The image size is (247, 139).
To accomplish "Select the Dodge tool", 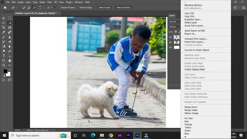I will click(3, 51).
